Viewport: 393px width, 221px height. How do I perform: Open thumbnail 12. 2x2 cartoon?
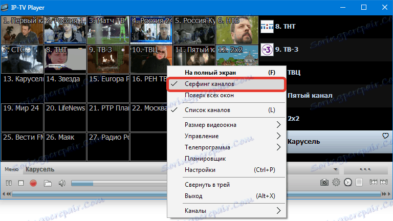pyautogui.click(x=237, y=55)
